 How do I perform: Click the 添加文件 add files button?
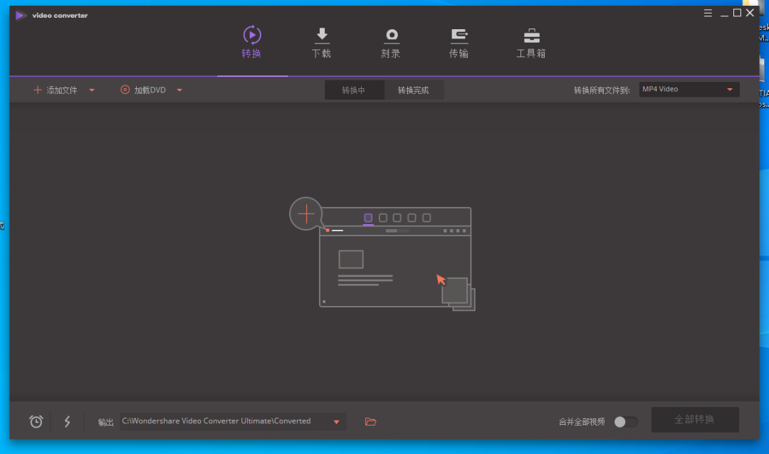click(56, 90)
